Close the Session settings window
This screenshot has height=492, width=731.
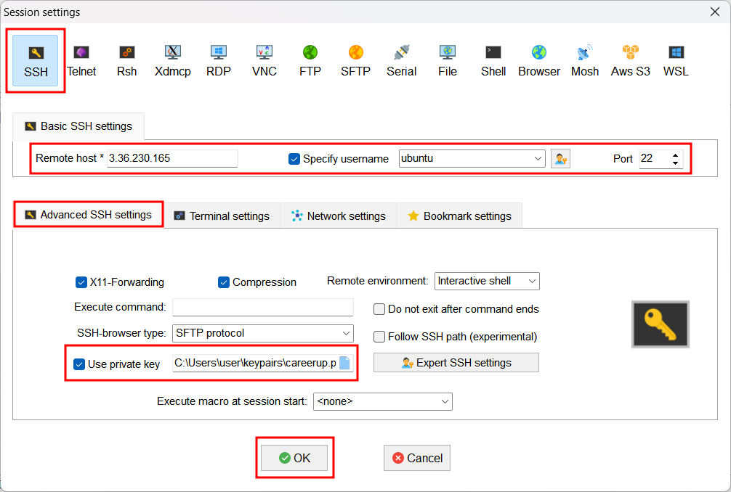pyautogui.click(x=715, y=12)
